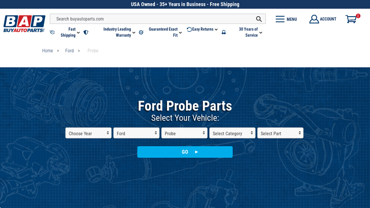Image resolution: width=370 pixels, height=208 pixels.
Task: Expand the Guaranteed Exact Fit chevron
Action: (x=180, y=32)
